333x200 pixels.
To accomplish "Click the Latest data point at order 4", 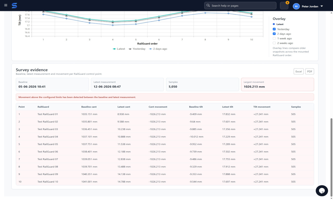I will click(x=113, y=21).
